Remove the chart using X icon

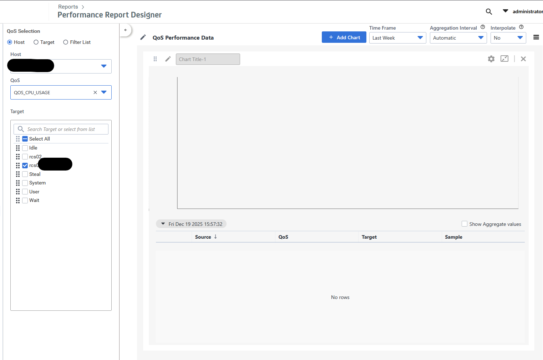pos(523,59)
